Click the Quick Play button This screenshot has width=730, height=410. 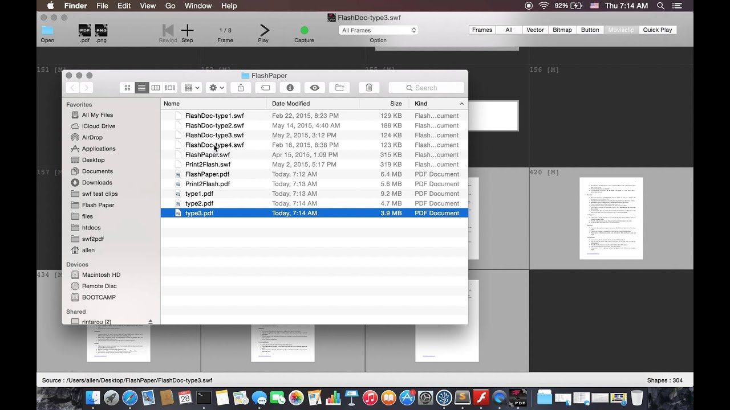point(658,30)
